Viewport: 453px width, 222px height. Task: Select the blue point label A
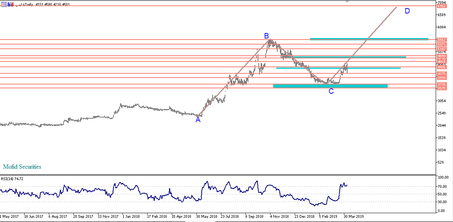(198, 120)
